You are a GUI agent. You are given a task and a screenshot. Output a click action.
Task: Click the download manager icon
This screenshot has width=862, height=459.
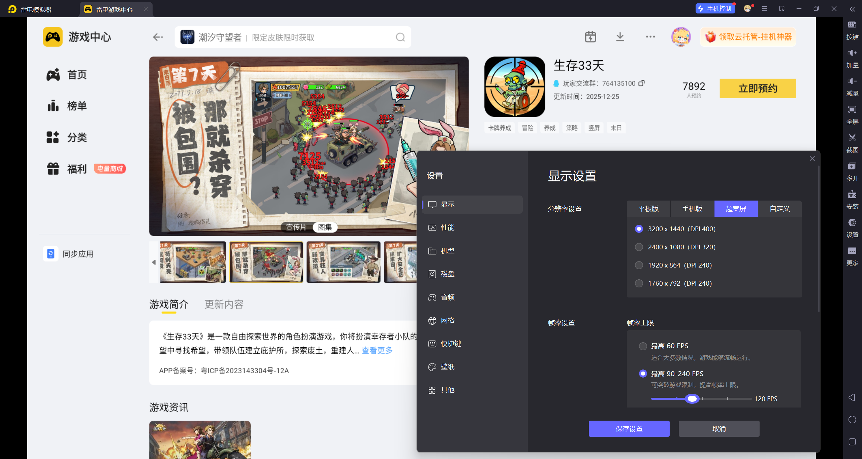620,37
